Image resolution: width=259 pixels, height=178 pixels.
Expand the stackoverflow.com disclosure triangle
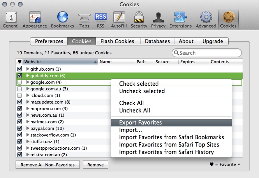(x=28, y=135)
